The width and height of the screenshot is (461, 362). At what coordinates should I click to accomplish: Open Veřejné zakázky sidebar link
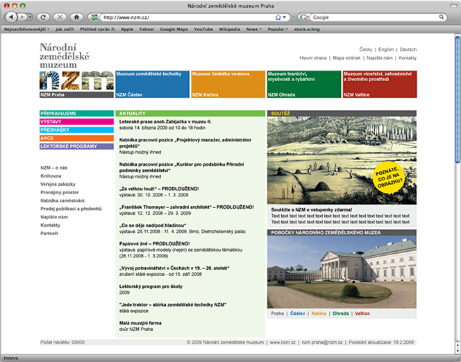click(x=58, y=184)
